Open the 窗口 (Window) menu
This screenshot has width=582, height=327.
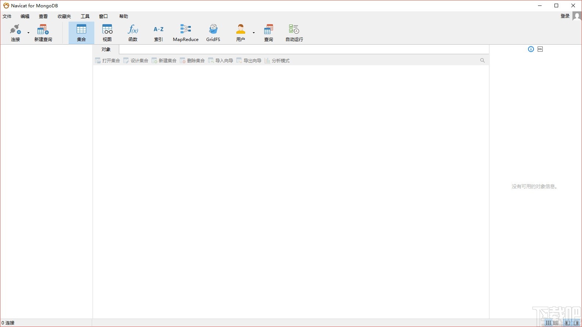(x=103, y=16)
